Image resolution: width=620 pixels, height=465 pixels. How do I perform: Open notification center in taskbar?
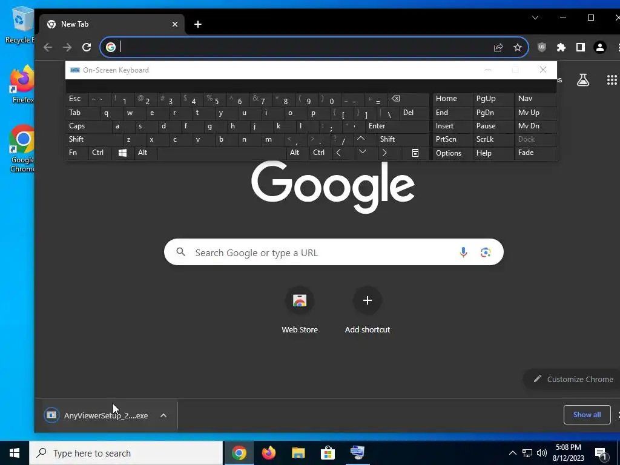[x=601, y=453]
